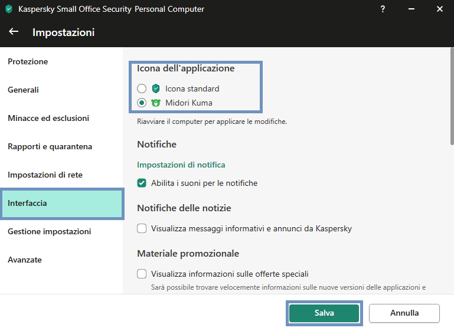Go back using the arrow beside Impostazioni

pyautogui.click(x=14, y=31)
